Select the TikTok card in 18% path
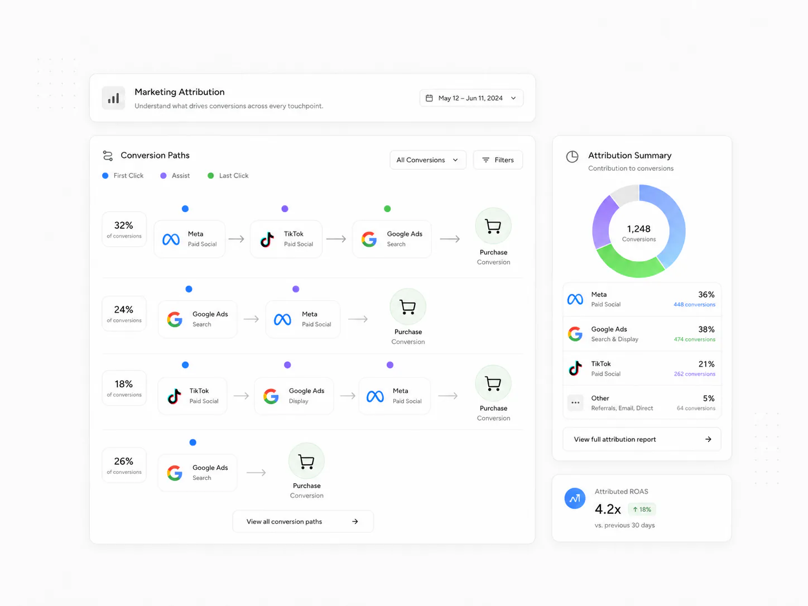This screenshot has height=606, width=808. coord(193,396)
